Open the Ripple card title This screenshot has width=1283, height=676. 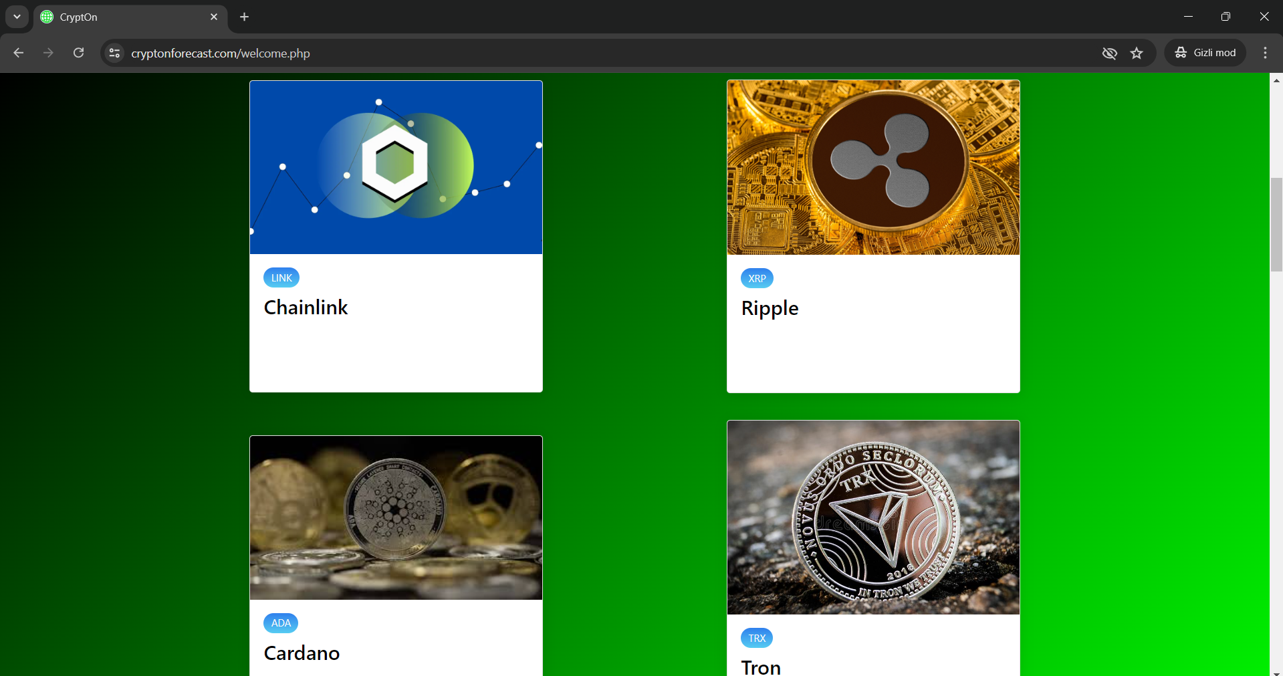(x=770, y=308)
